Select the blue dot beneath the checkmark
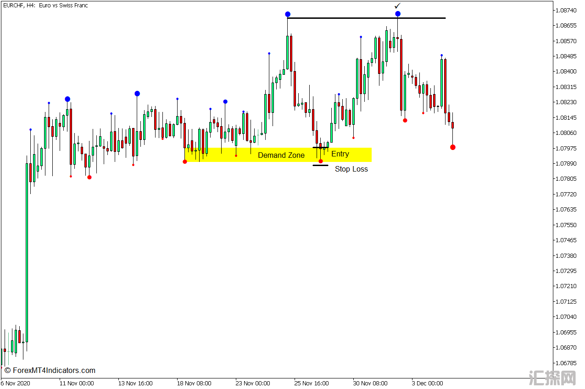Viewport: 585px width, 389px height. point(398,14)
